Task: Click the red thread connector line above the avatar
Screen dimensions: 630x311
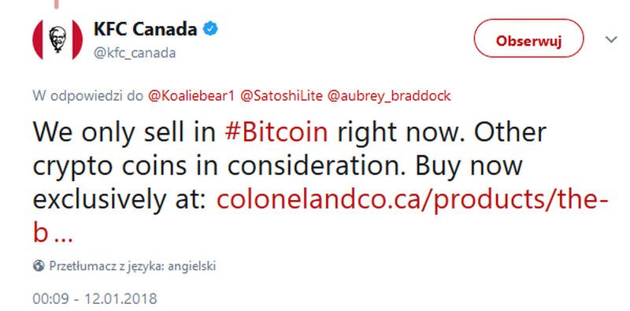Action: (x=57, y=4)
